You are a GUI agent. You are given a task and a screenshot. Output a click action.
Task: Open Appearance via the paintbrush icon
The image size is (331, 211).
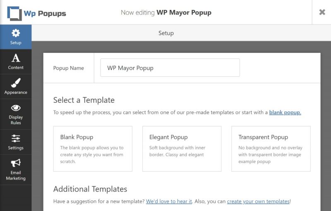16,83
